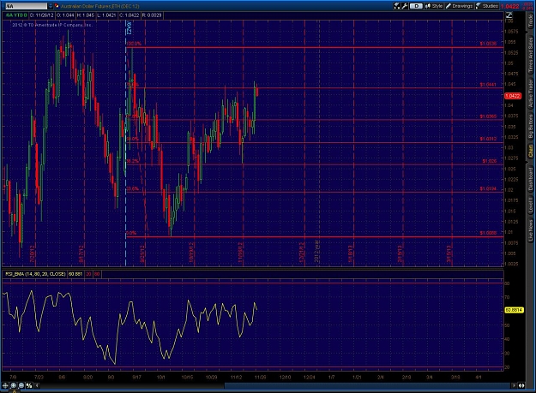Switch to the Active Trader tab
The height and width of the screenshot is (393, 536).
(x=531, y=94)
